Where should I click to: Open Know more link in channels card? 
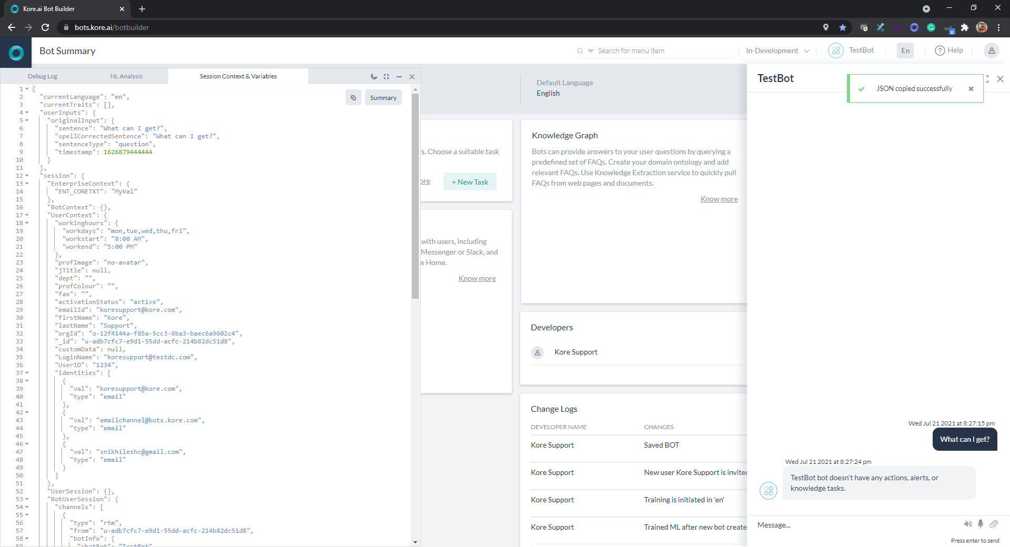(x=477, y=278)
